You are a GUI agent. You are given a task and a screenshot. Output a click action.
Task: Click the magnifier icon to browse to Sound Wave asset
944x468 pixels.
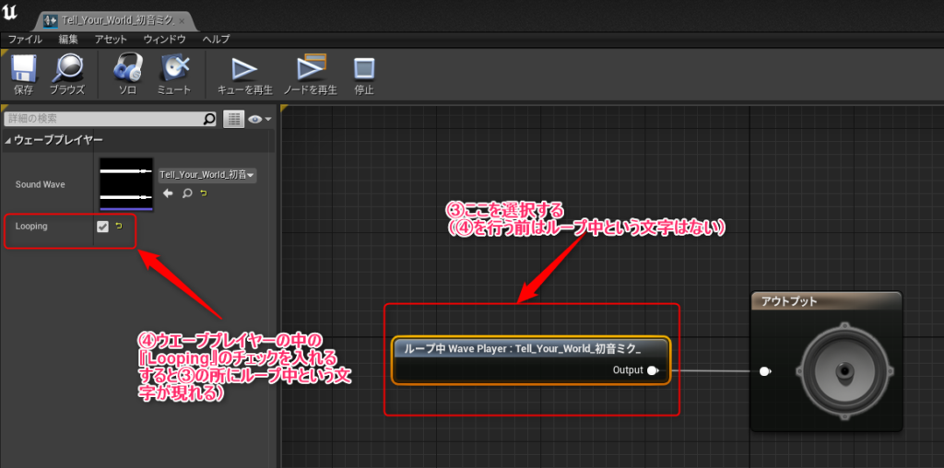tap(186, 194)
